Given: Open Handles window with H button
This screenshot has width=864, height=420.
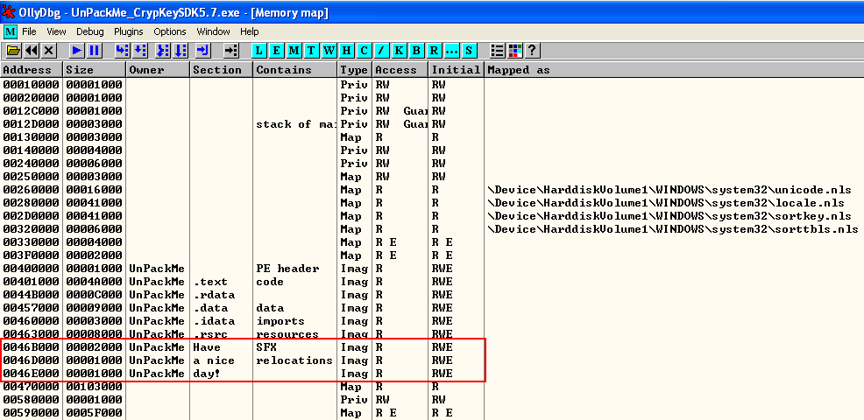Looking at the screenshot, I should point(347,51).
